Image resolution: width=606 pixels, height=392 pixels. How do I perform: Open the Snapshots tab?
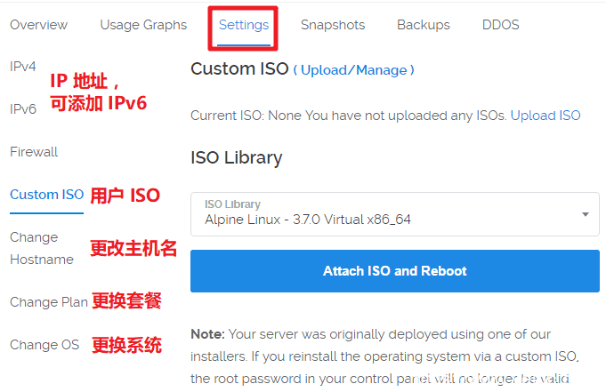tap(333, 25)
